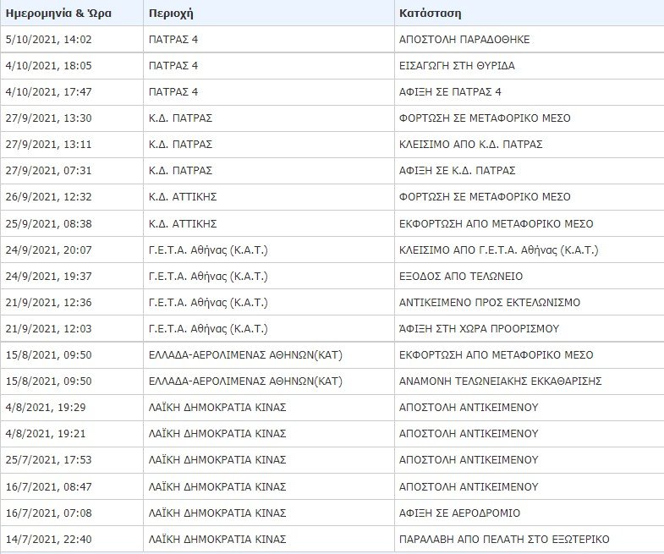This screenshot has width=664, height=554.
Task: Select the date '16/7/2021, 08:47'
Action: 49,486
